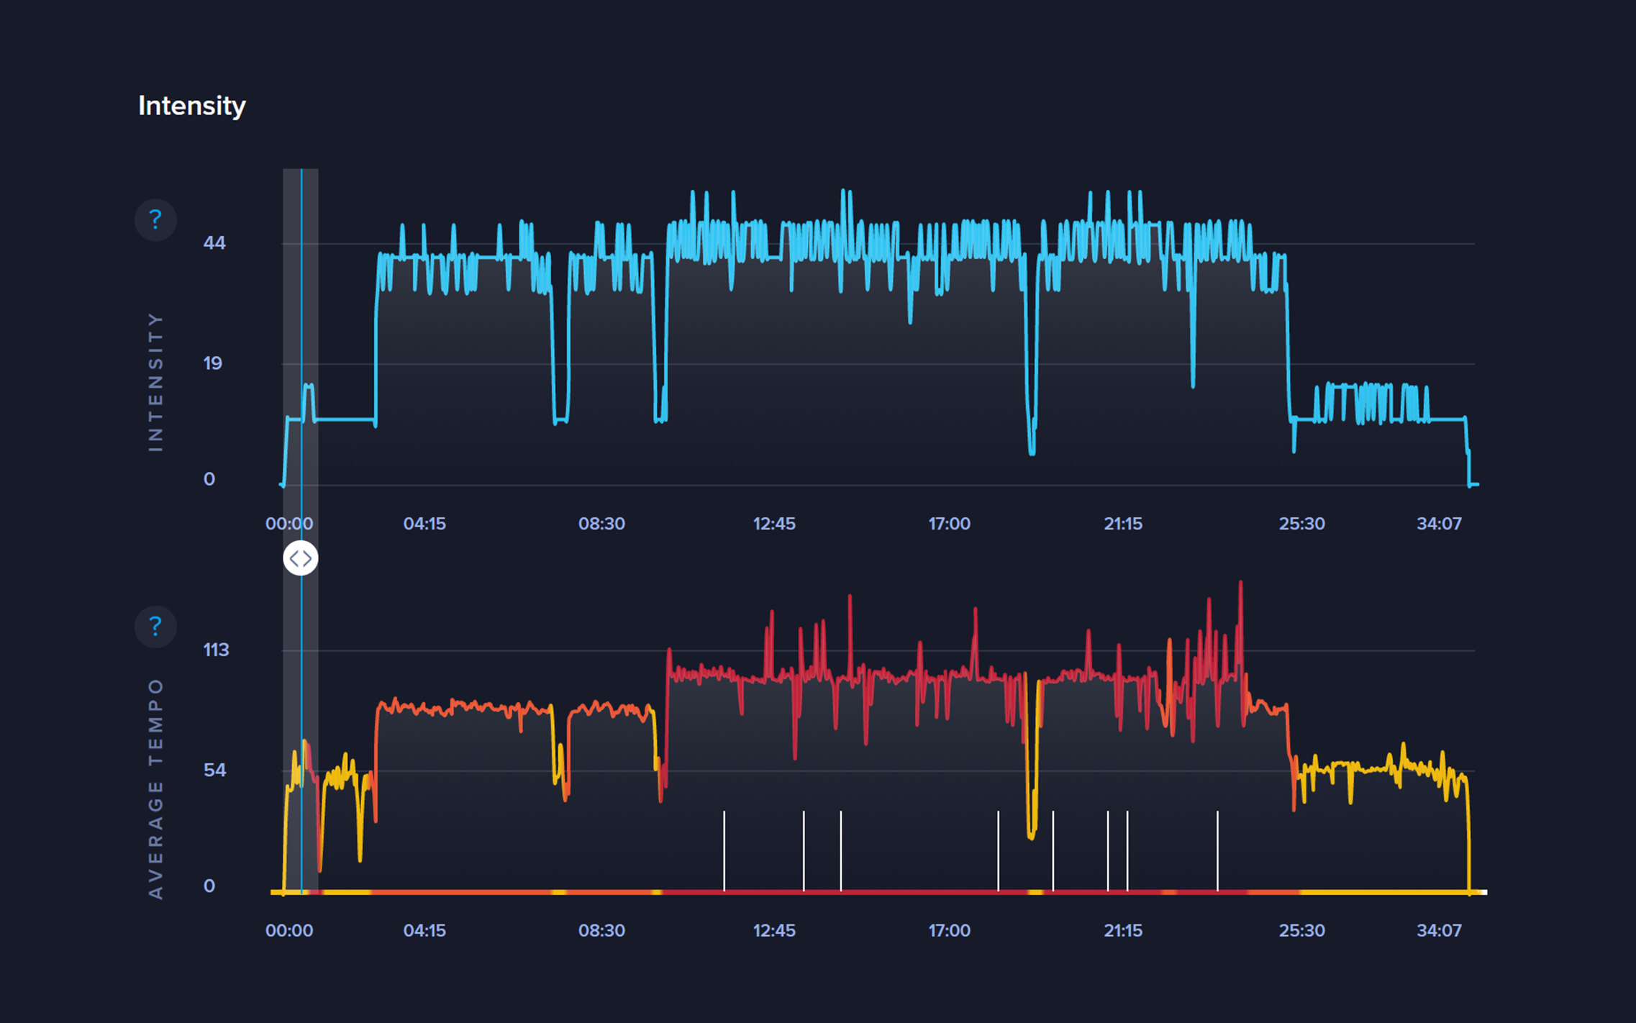Click the Intensity heading text
The image size is (1636, 1023).
(192, 106)
